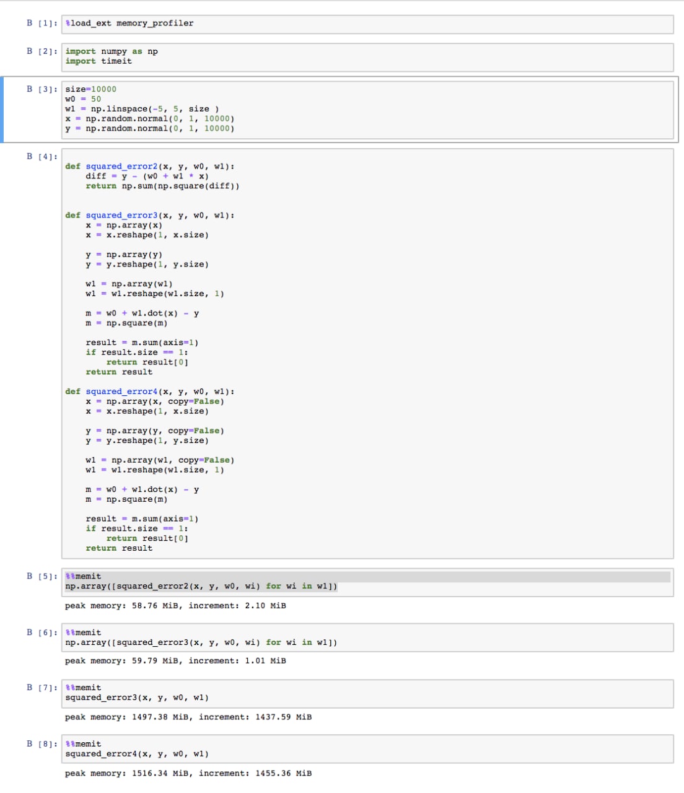
Task: Click the line defining squared_error2 function
Action: pos(150,167)
